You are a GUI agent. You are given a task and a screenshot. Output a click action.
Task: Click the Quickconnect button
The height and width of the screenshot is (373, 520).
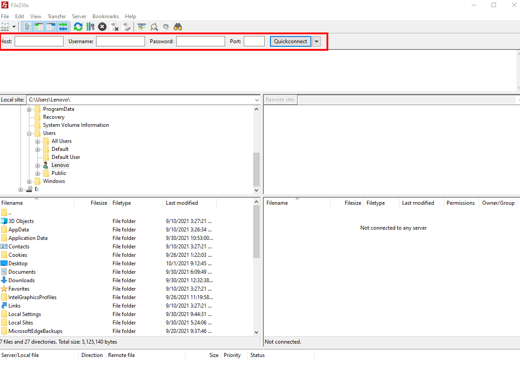point(290,41)
